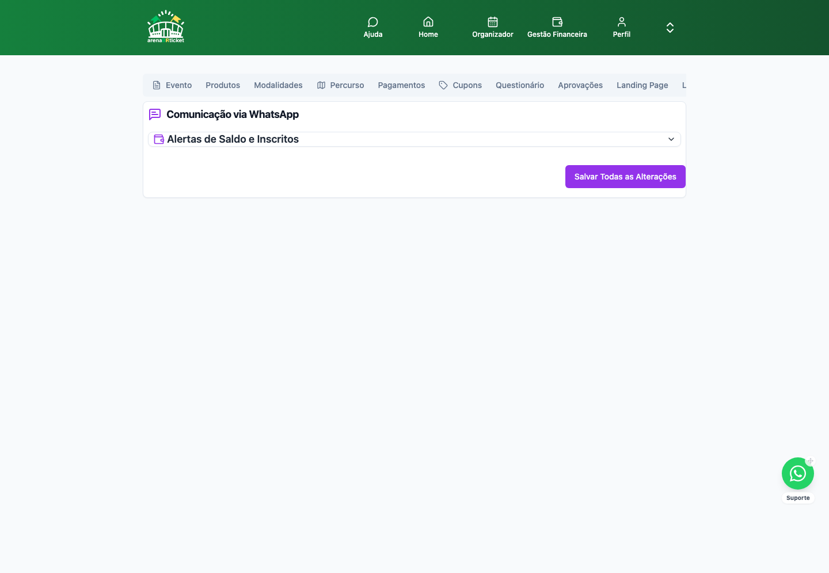
Task: Click the WhatsApp communication message icon
Action: coord(155,114)
